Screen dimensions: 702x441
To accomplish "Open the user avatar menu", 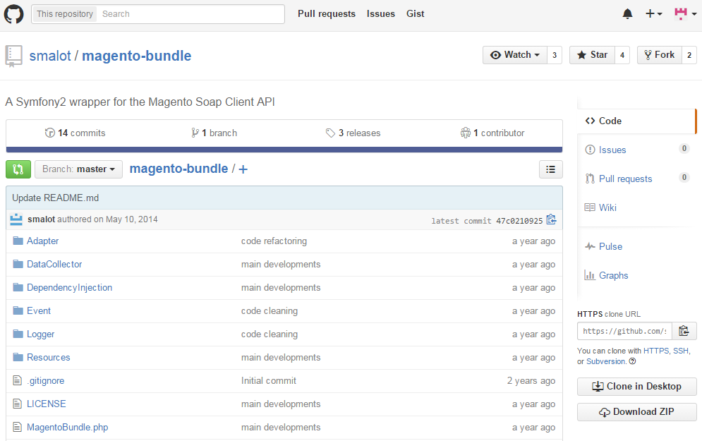I will click(684, 14).
